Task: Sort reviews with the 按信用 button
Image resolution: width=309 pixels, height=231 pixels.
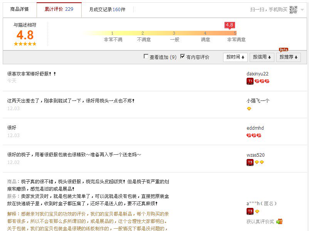Action: 262,57
